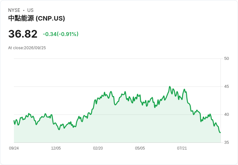
Task: Click the line's starting point at chart's left edge
Action: click(14, 121)
